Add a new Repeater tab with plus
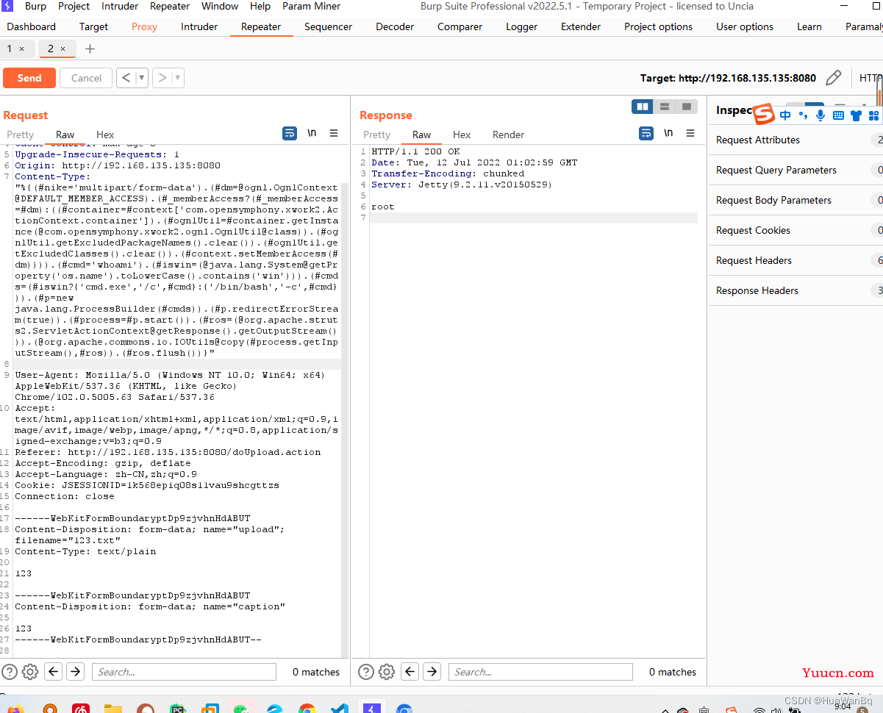The width and height of the screenshot is (883, 713). [x=90, y=49]
